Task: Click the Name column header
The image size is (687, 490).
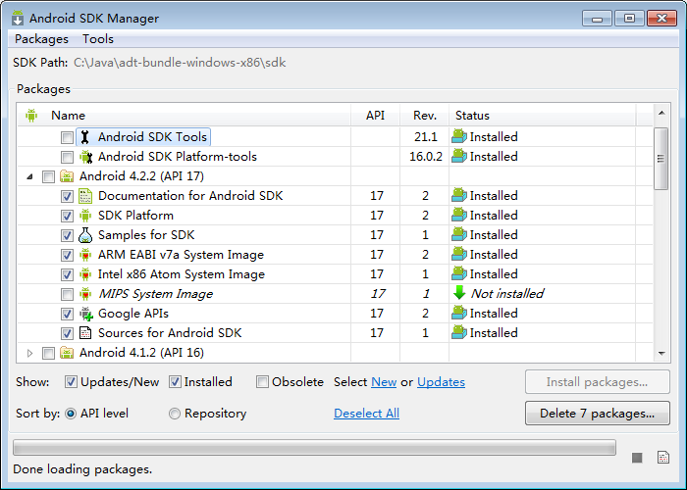Action: click(185, 116)
